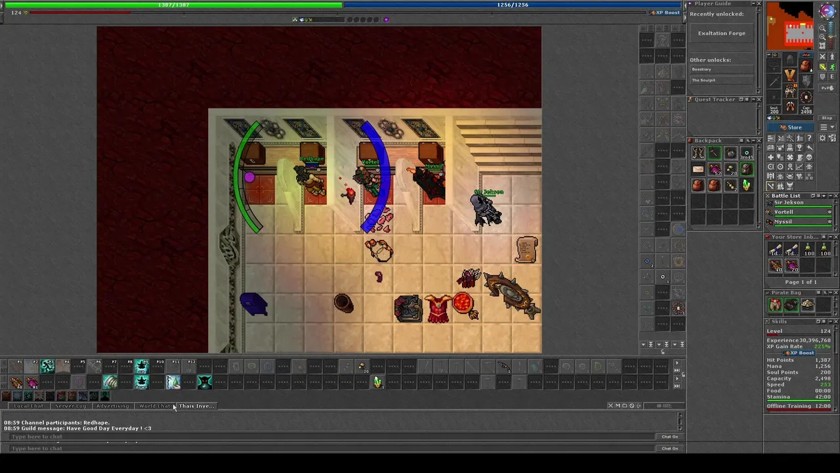The image size is (840, 473).
Task: Select the purple potion stack of 52
Action: tap(715, 169)
